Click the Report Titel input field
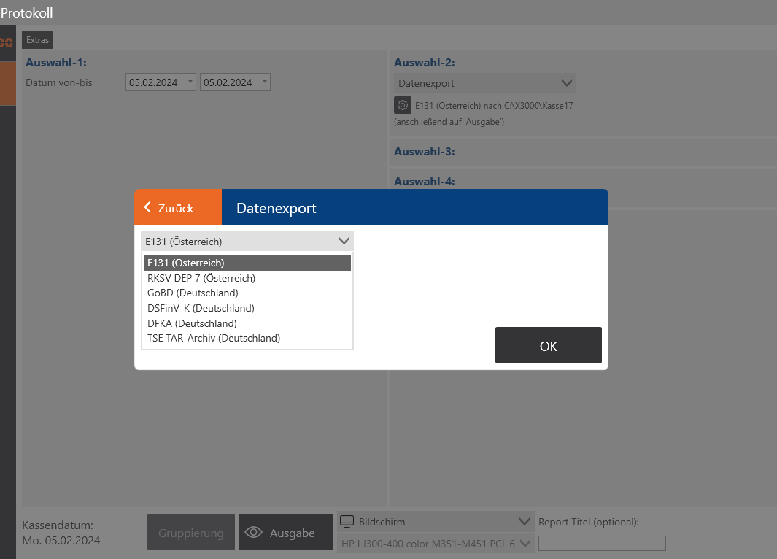This screenshot has height=559, width=777. [x=601, y=543]
